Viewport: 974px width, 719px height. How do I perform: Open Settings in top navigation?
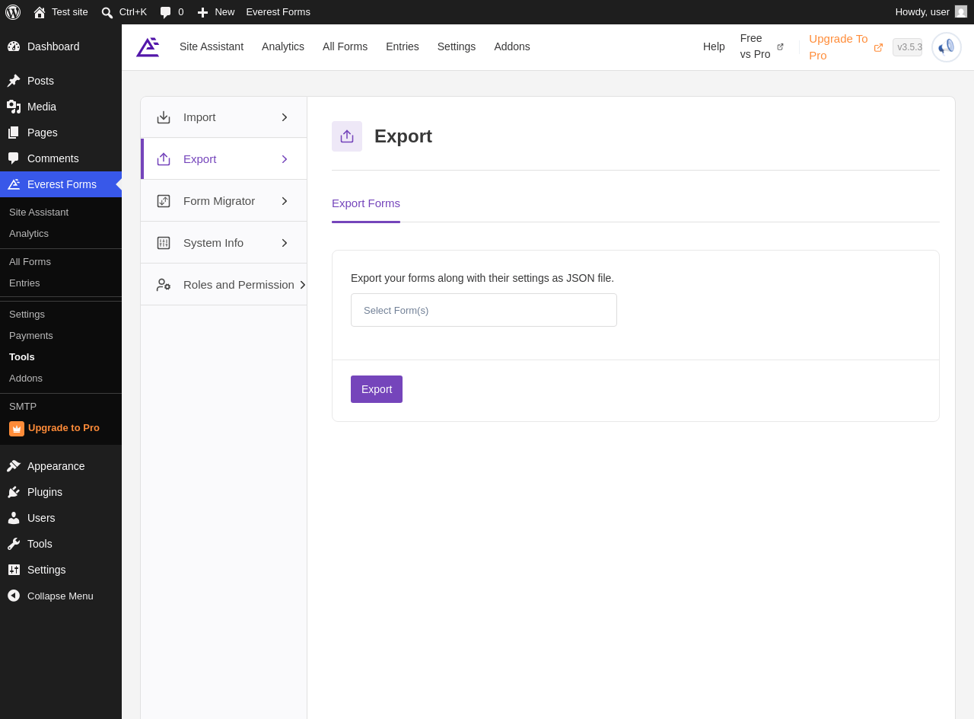[x=457, y=46]
